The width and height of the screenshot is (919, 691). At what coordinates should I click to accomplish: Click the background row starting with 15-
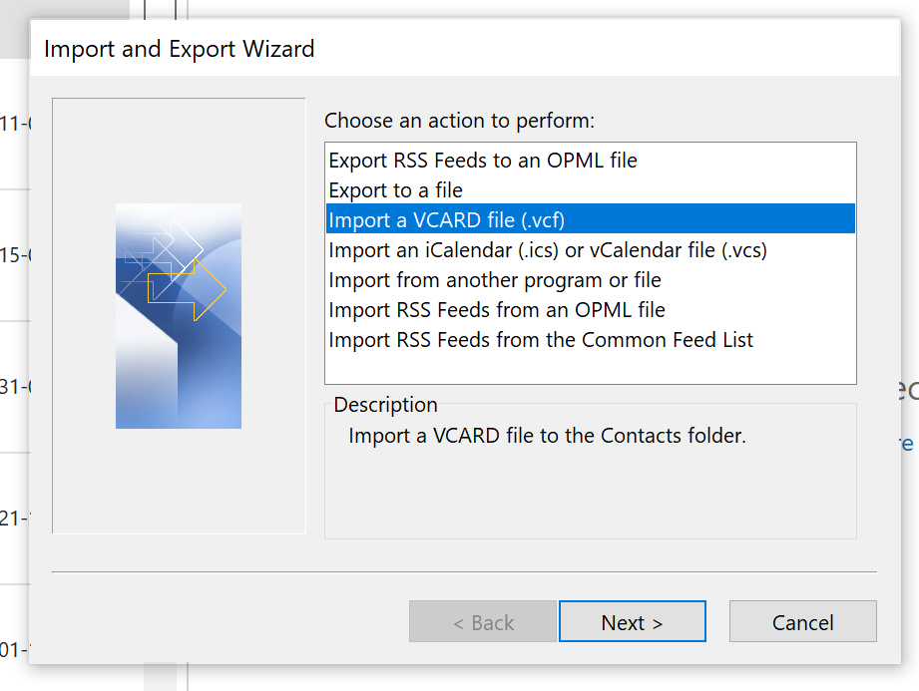tap(15, 255)
